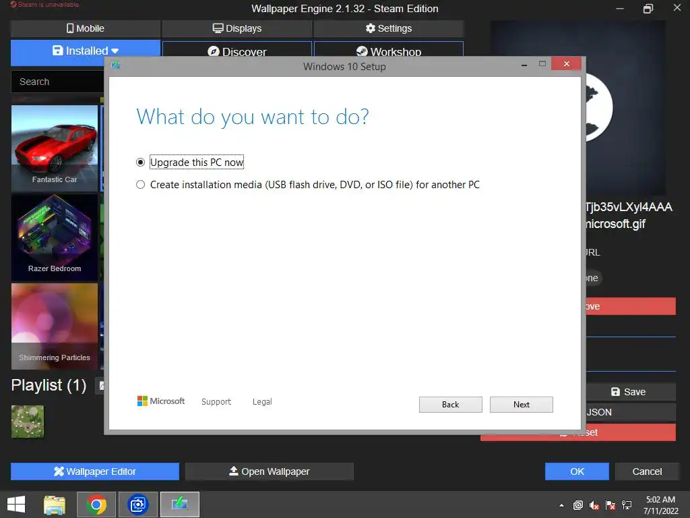Click Cancel in Wallpaper Engine
690x518 pixels.
(647, 471)
